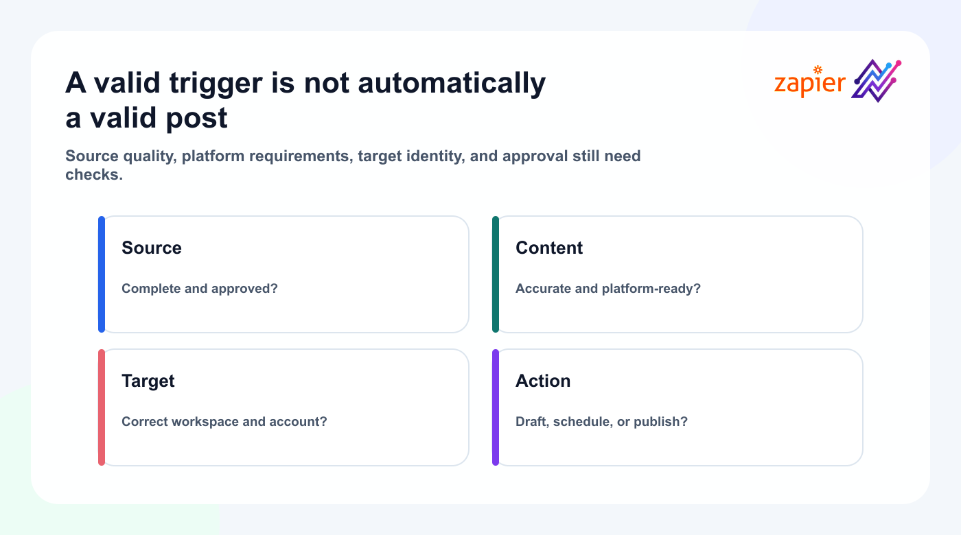Click the text "Draft, schedule, or publish?"
Image resolution: width=961 pixels, height=535 pixels.
pos(601,421)
